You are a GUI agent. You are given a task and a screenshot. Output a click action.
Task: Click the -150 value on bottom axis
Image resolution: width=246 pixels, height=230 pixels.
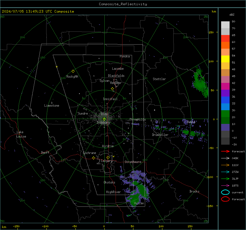coord(16,226)
